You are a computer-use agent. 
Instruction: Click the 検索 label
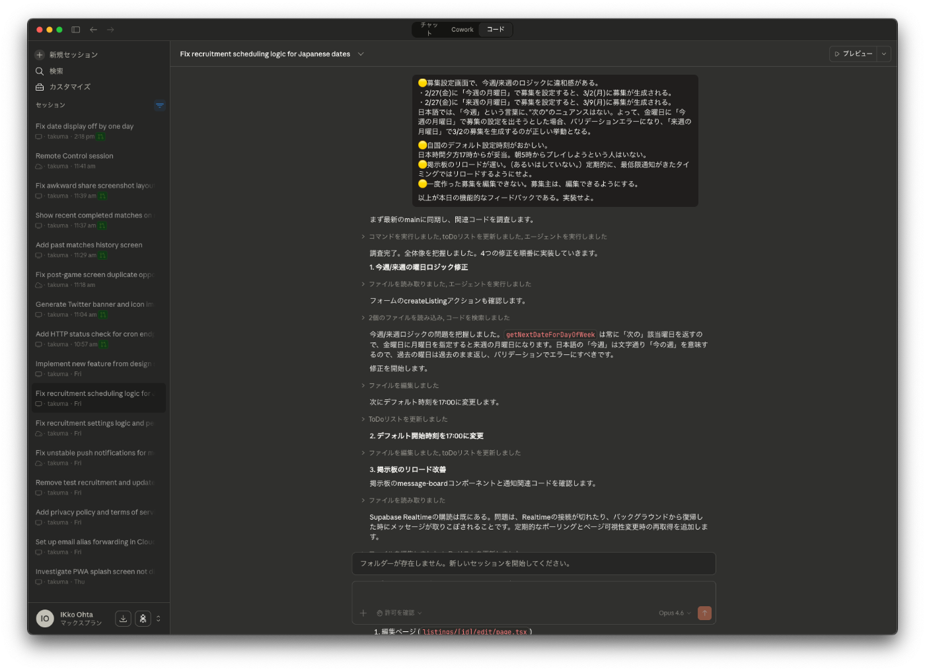[x=56, y=71]
